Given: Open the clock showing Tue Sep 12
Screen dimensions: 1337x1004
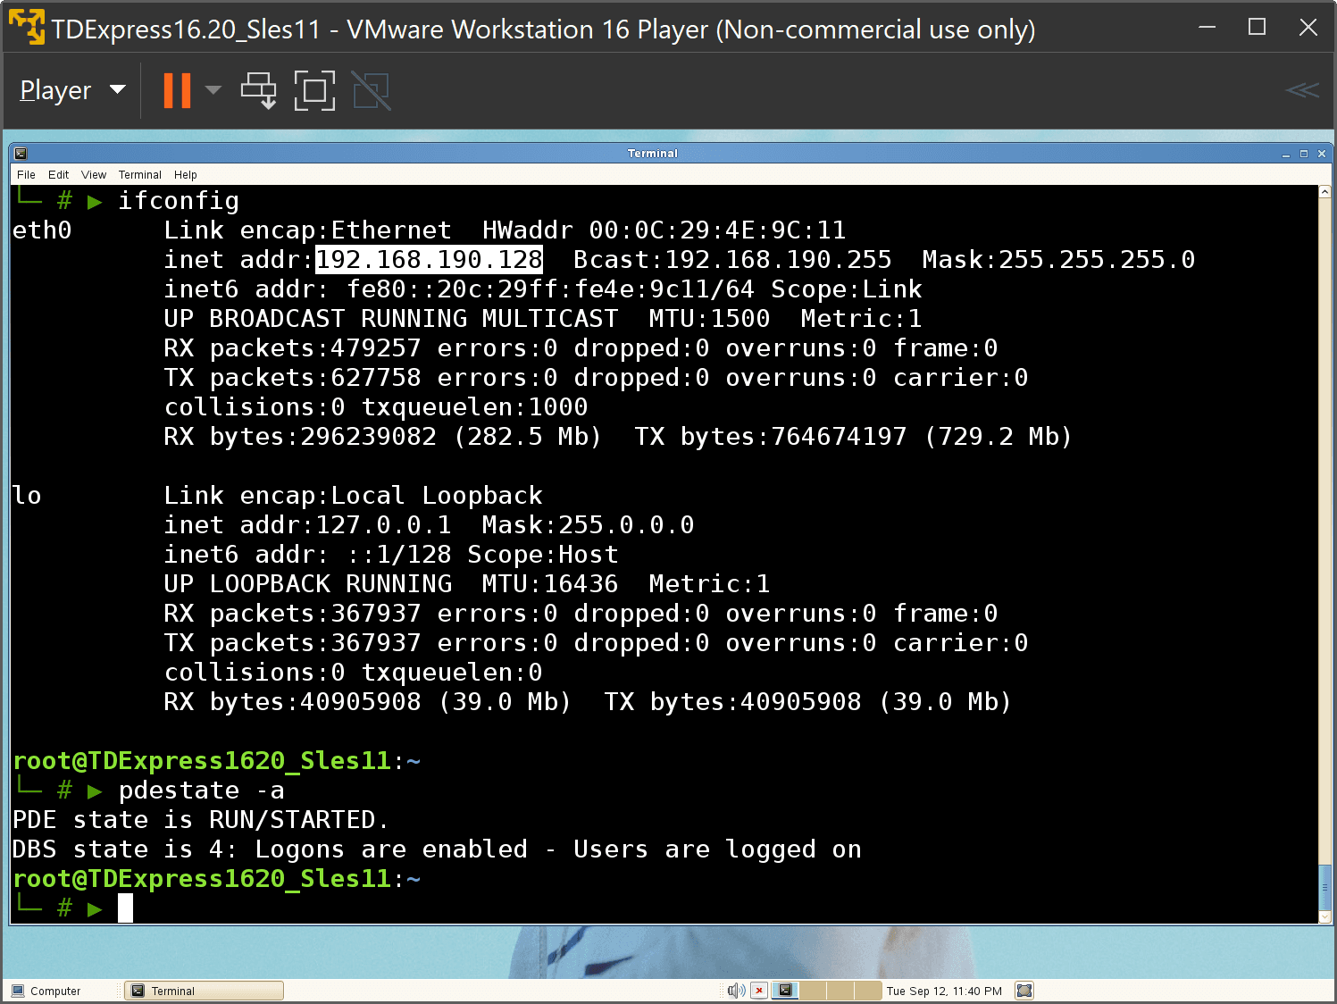Looking at the screenshot, I should coord(944,991).
